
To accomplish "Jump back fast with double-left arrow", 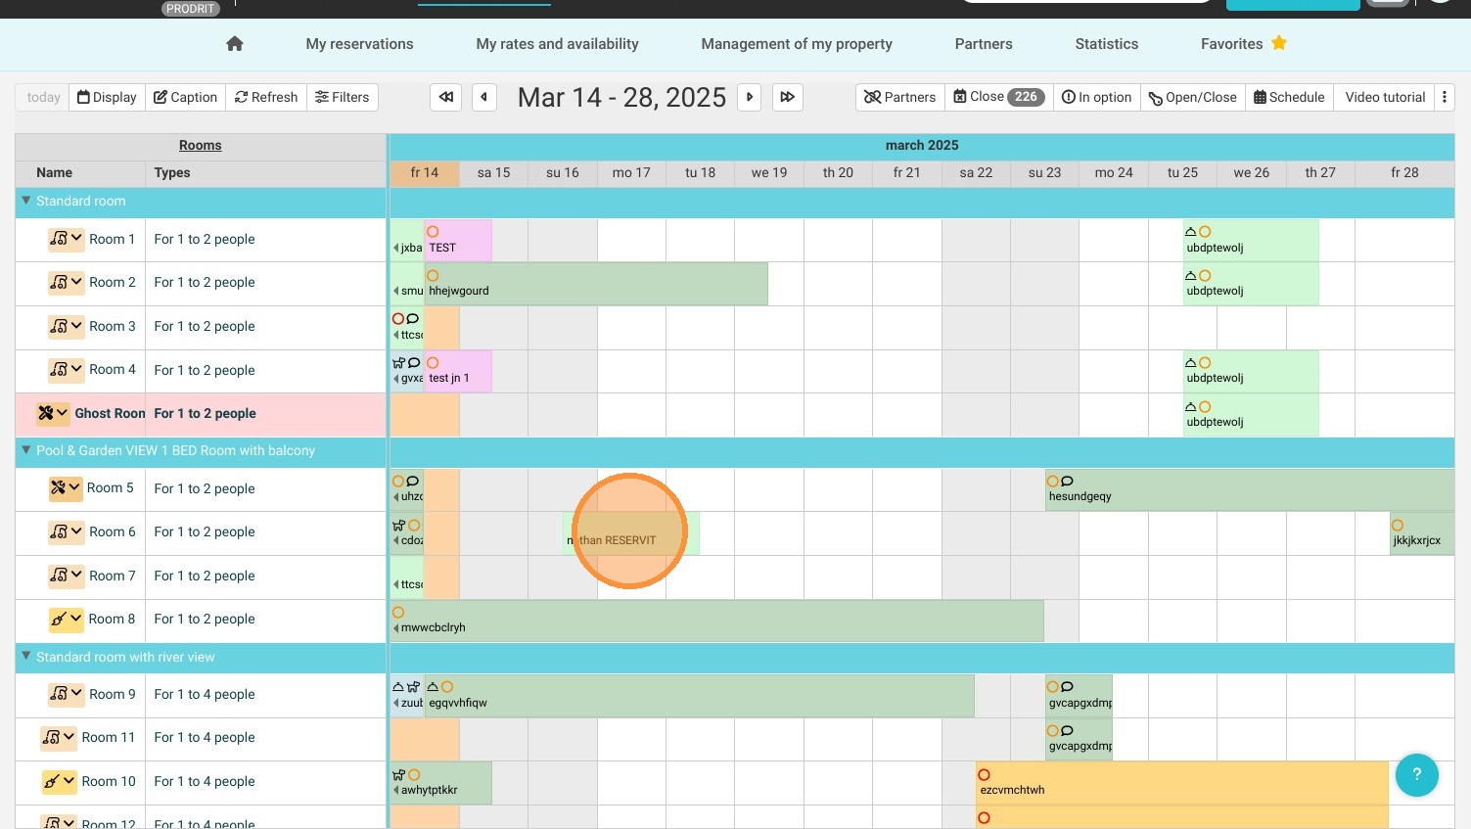I will 445,97.
